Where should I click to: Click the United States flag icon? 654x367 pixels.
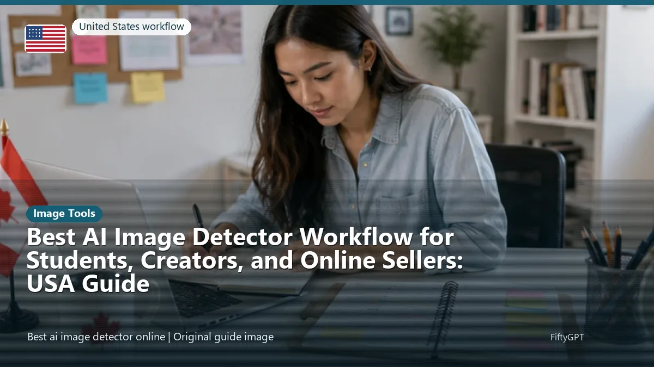(46, 39)
